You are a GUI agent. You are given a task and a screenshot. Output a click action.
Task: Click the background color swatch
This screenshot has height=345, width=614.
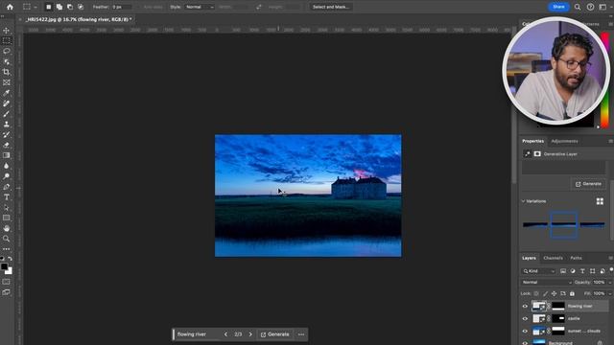(10, 271)
